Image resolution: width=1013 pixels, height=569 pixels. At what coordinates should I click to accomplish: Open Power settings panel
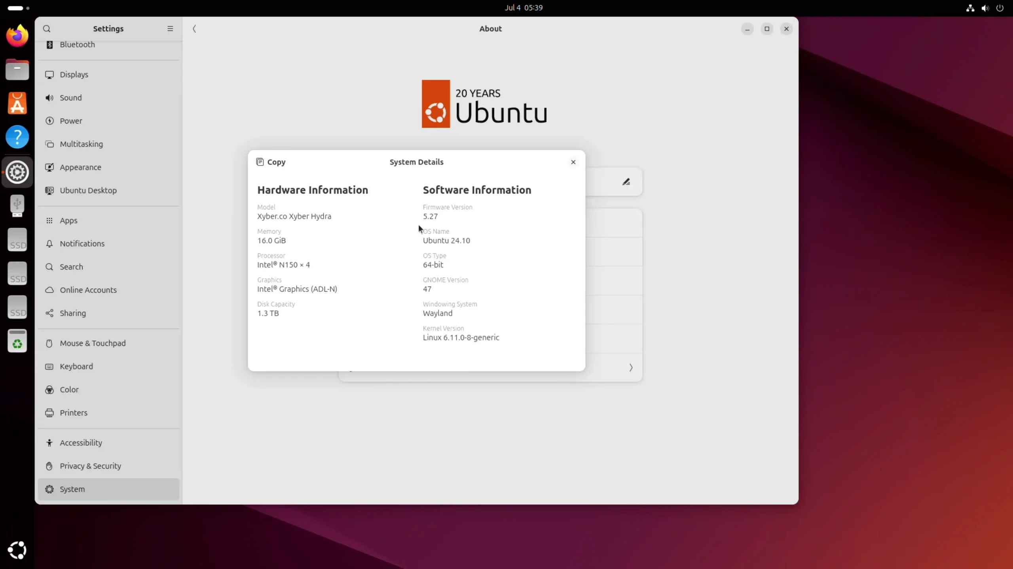109,121
